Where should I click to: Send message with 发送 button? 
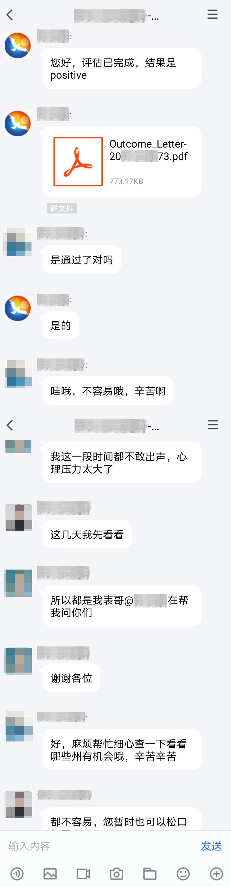tap(211, 846)
